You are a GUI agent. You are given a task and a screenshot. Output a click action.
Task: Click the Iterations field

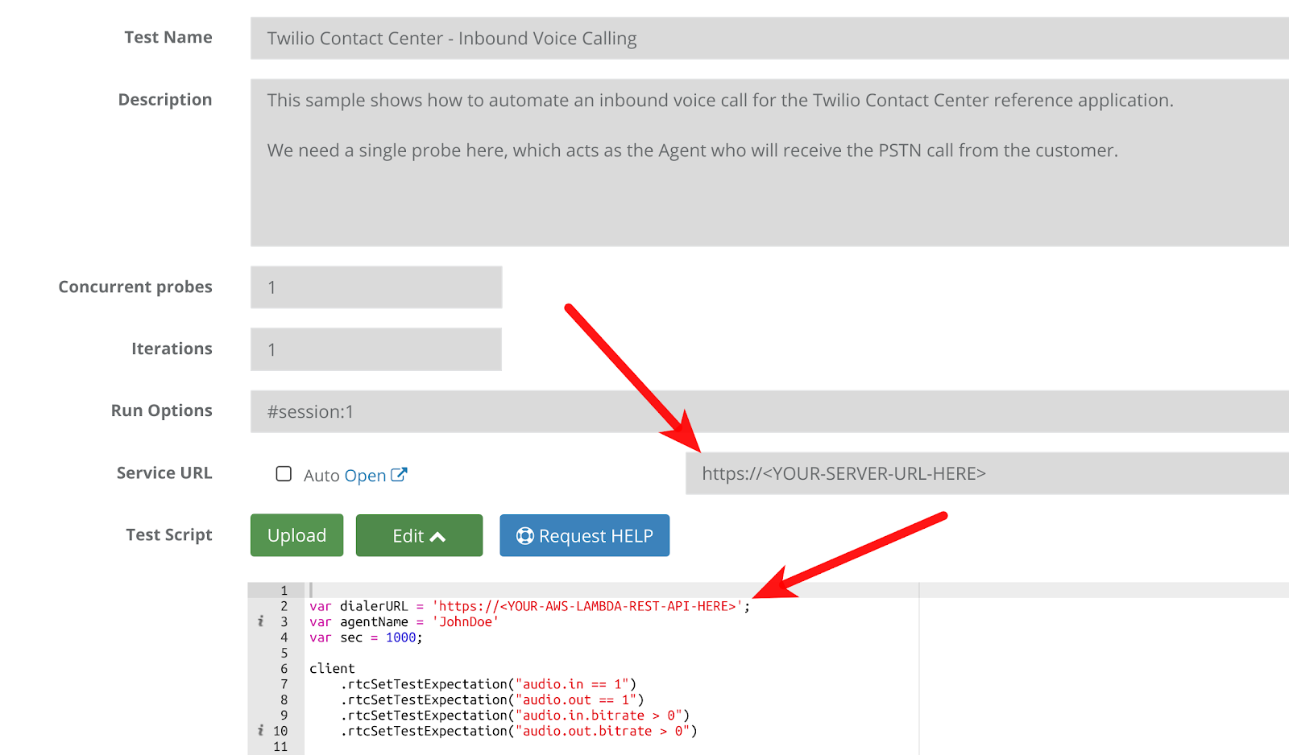376,349
